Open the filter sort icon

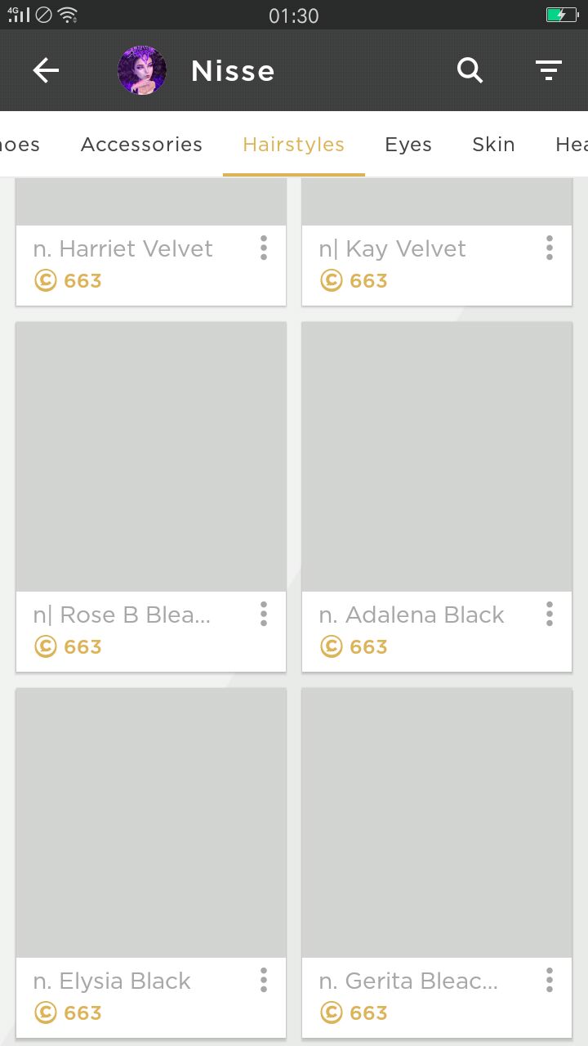(x=549, y=71)
